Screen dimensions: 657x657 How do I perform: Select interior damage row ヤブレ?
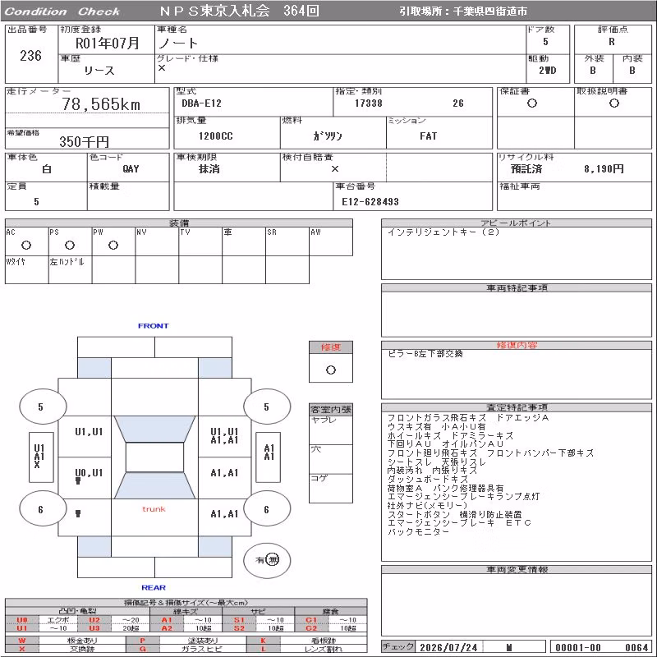(x=331, y=430)
